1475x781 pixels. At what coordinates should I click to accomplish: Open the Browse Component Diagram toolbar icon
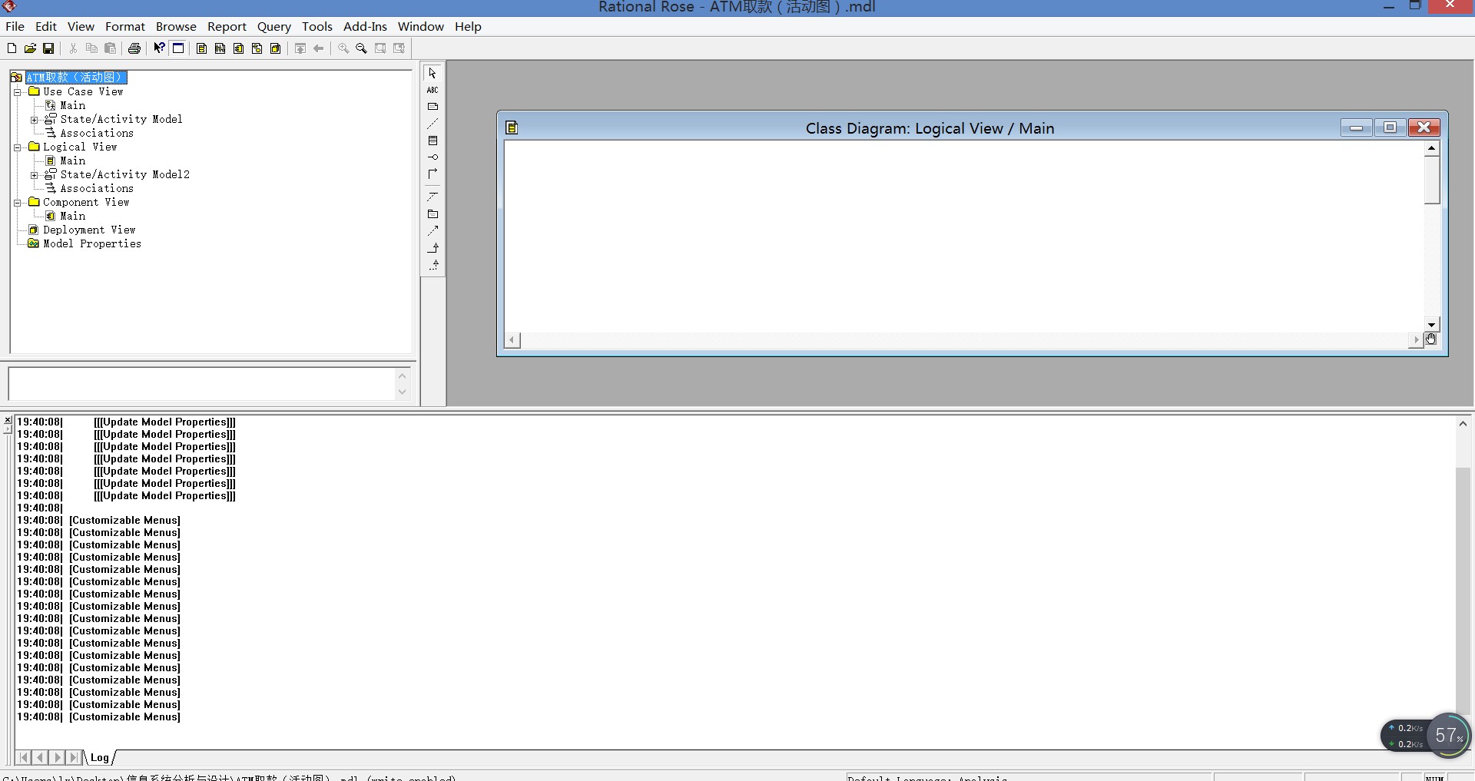click(x=239, y=48)
